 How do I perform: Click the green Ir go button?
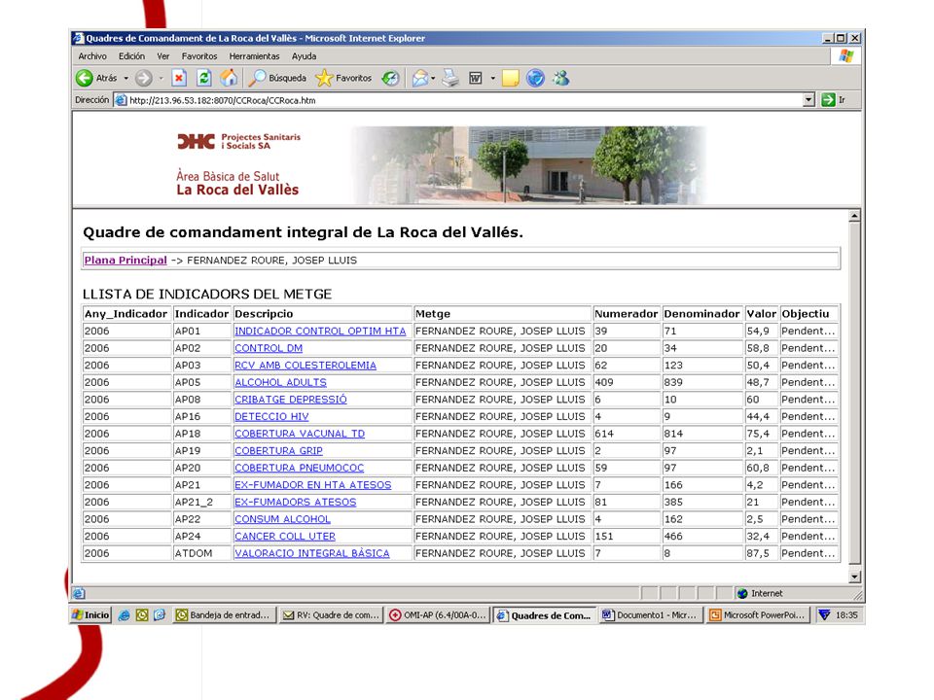coord(834,100)
